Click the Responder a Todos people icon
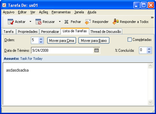This screenshot has height=114, width=156. point(116,22)
